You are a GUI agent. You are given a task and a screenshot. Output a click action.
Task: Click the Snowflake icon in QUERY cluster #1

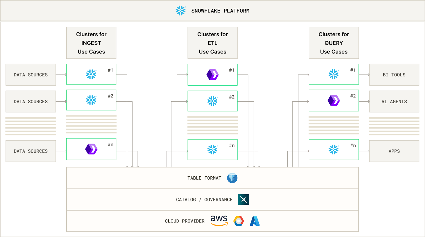click(x=334, y=74)
